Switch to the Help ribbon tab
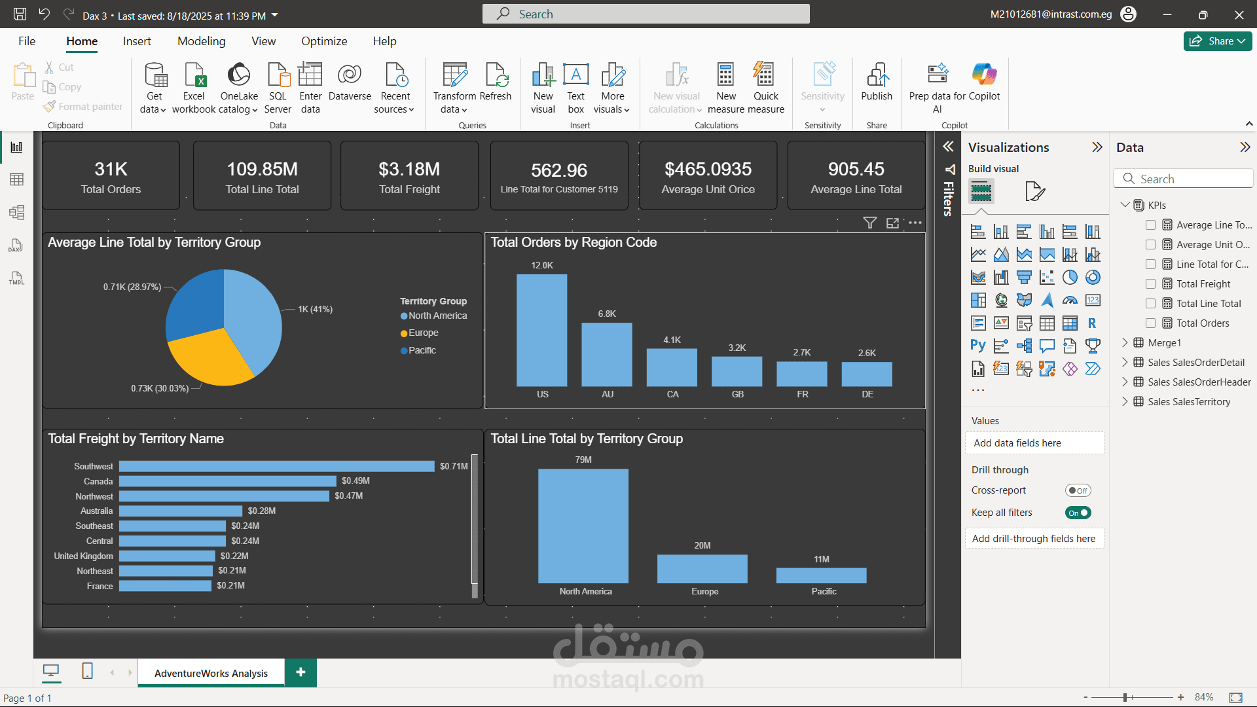Image resolution: width=1257 pixels, height=707 pixels. [385, 41]
